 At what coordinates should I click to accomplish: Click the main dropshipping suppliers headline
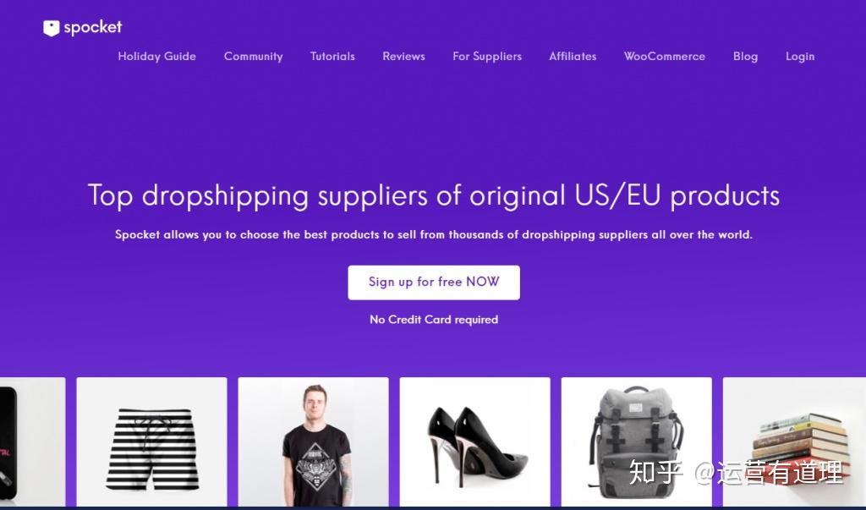[x=434, y=195]
